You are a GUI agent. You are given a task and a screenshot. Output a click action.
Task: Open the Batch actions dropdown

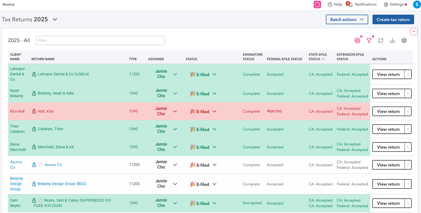click(347, 20)
